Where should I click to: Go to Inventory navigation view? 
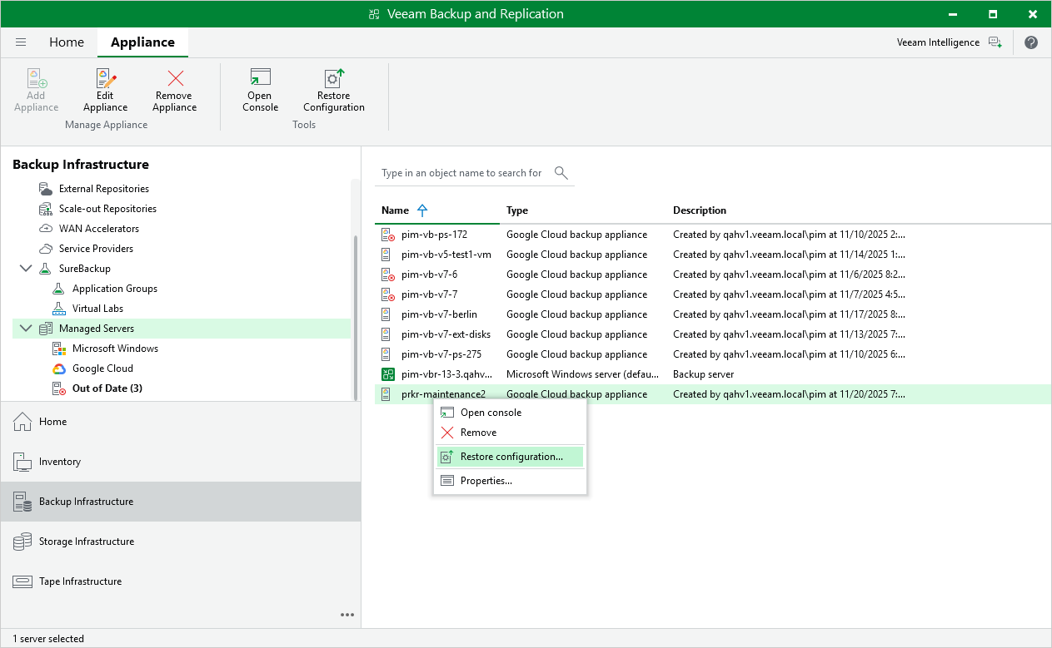click(181, 462)
